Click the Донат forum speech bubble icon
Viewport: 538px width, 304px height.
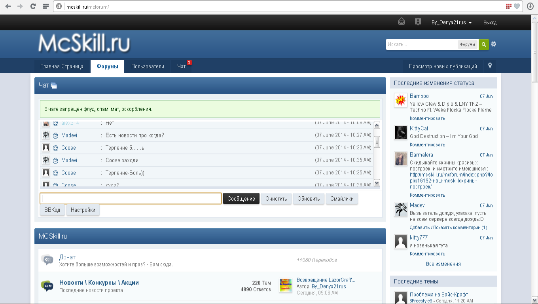click(x=47, y=260)
